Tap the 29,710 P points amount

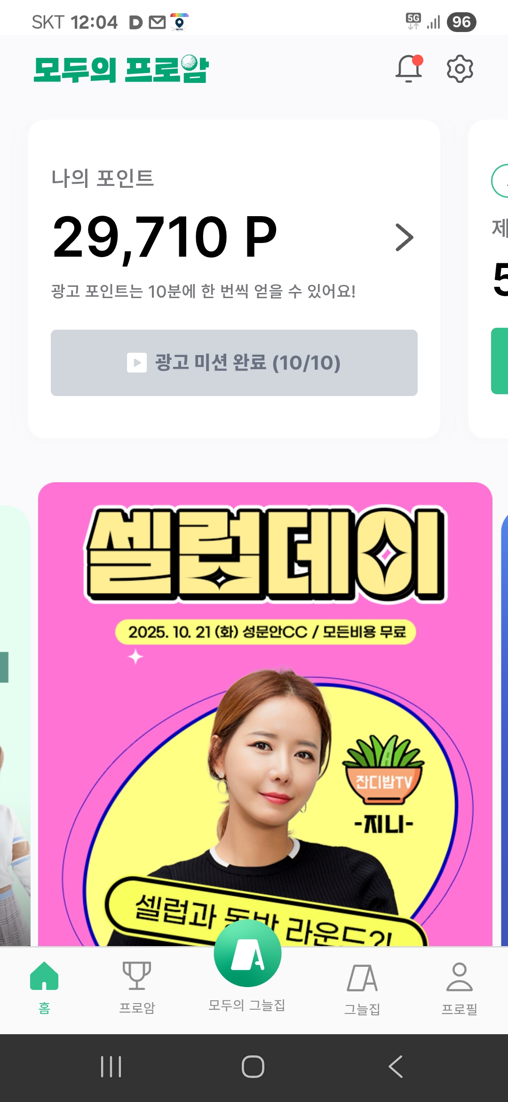165,237
